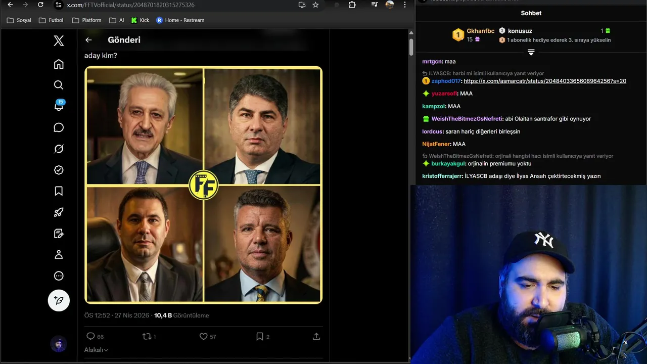Open Grok icon in X sidebar

pos(59,149)
